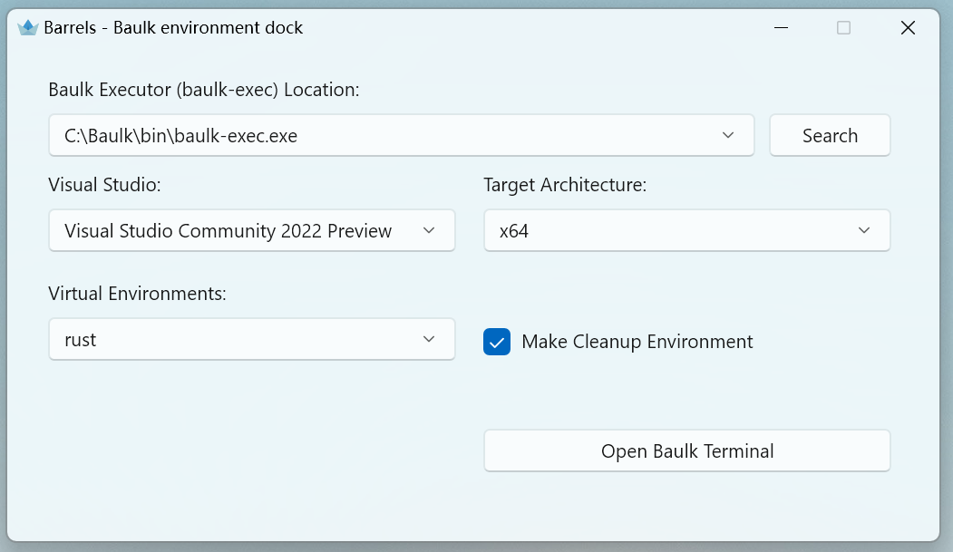Click the Barrels app icon in title bar

pyautogui.click(x=28, y=27)
